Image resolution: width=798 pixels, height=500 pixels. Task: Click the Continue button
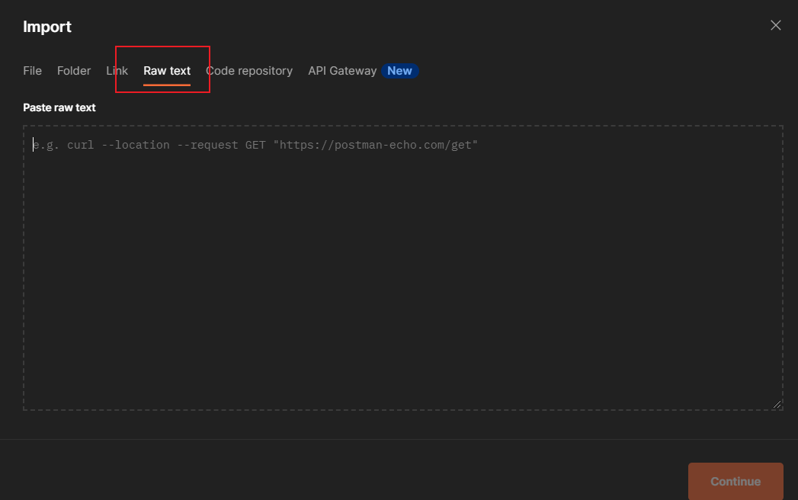tap(736, 481)
